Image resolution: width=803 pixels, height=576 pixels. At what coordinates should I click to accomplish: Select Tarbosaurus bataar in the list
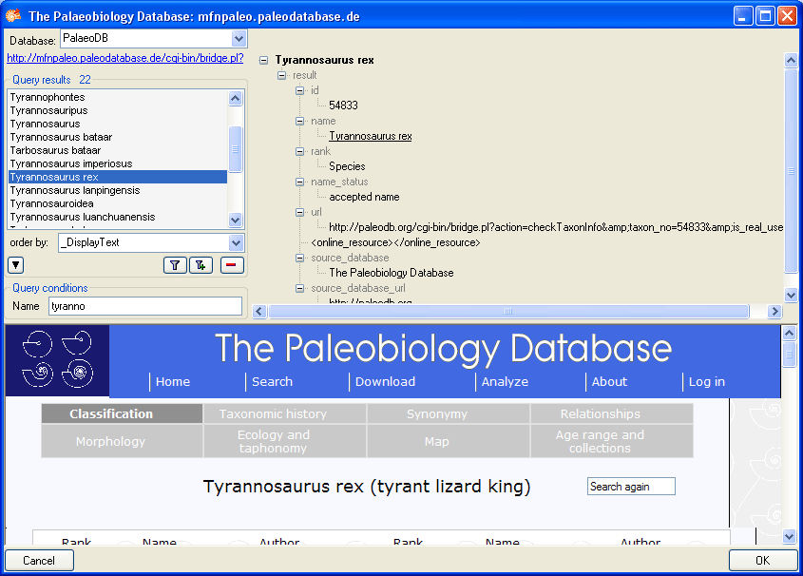click(118, 150)
